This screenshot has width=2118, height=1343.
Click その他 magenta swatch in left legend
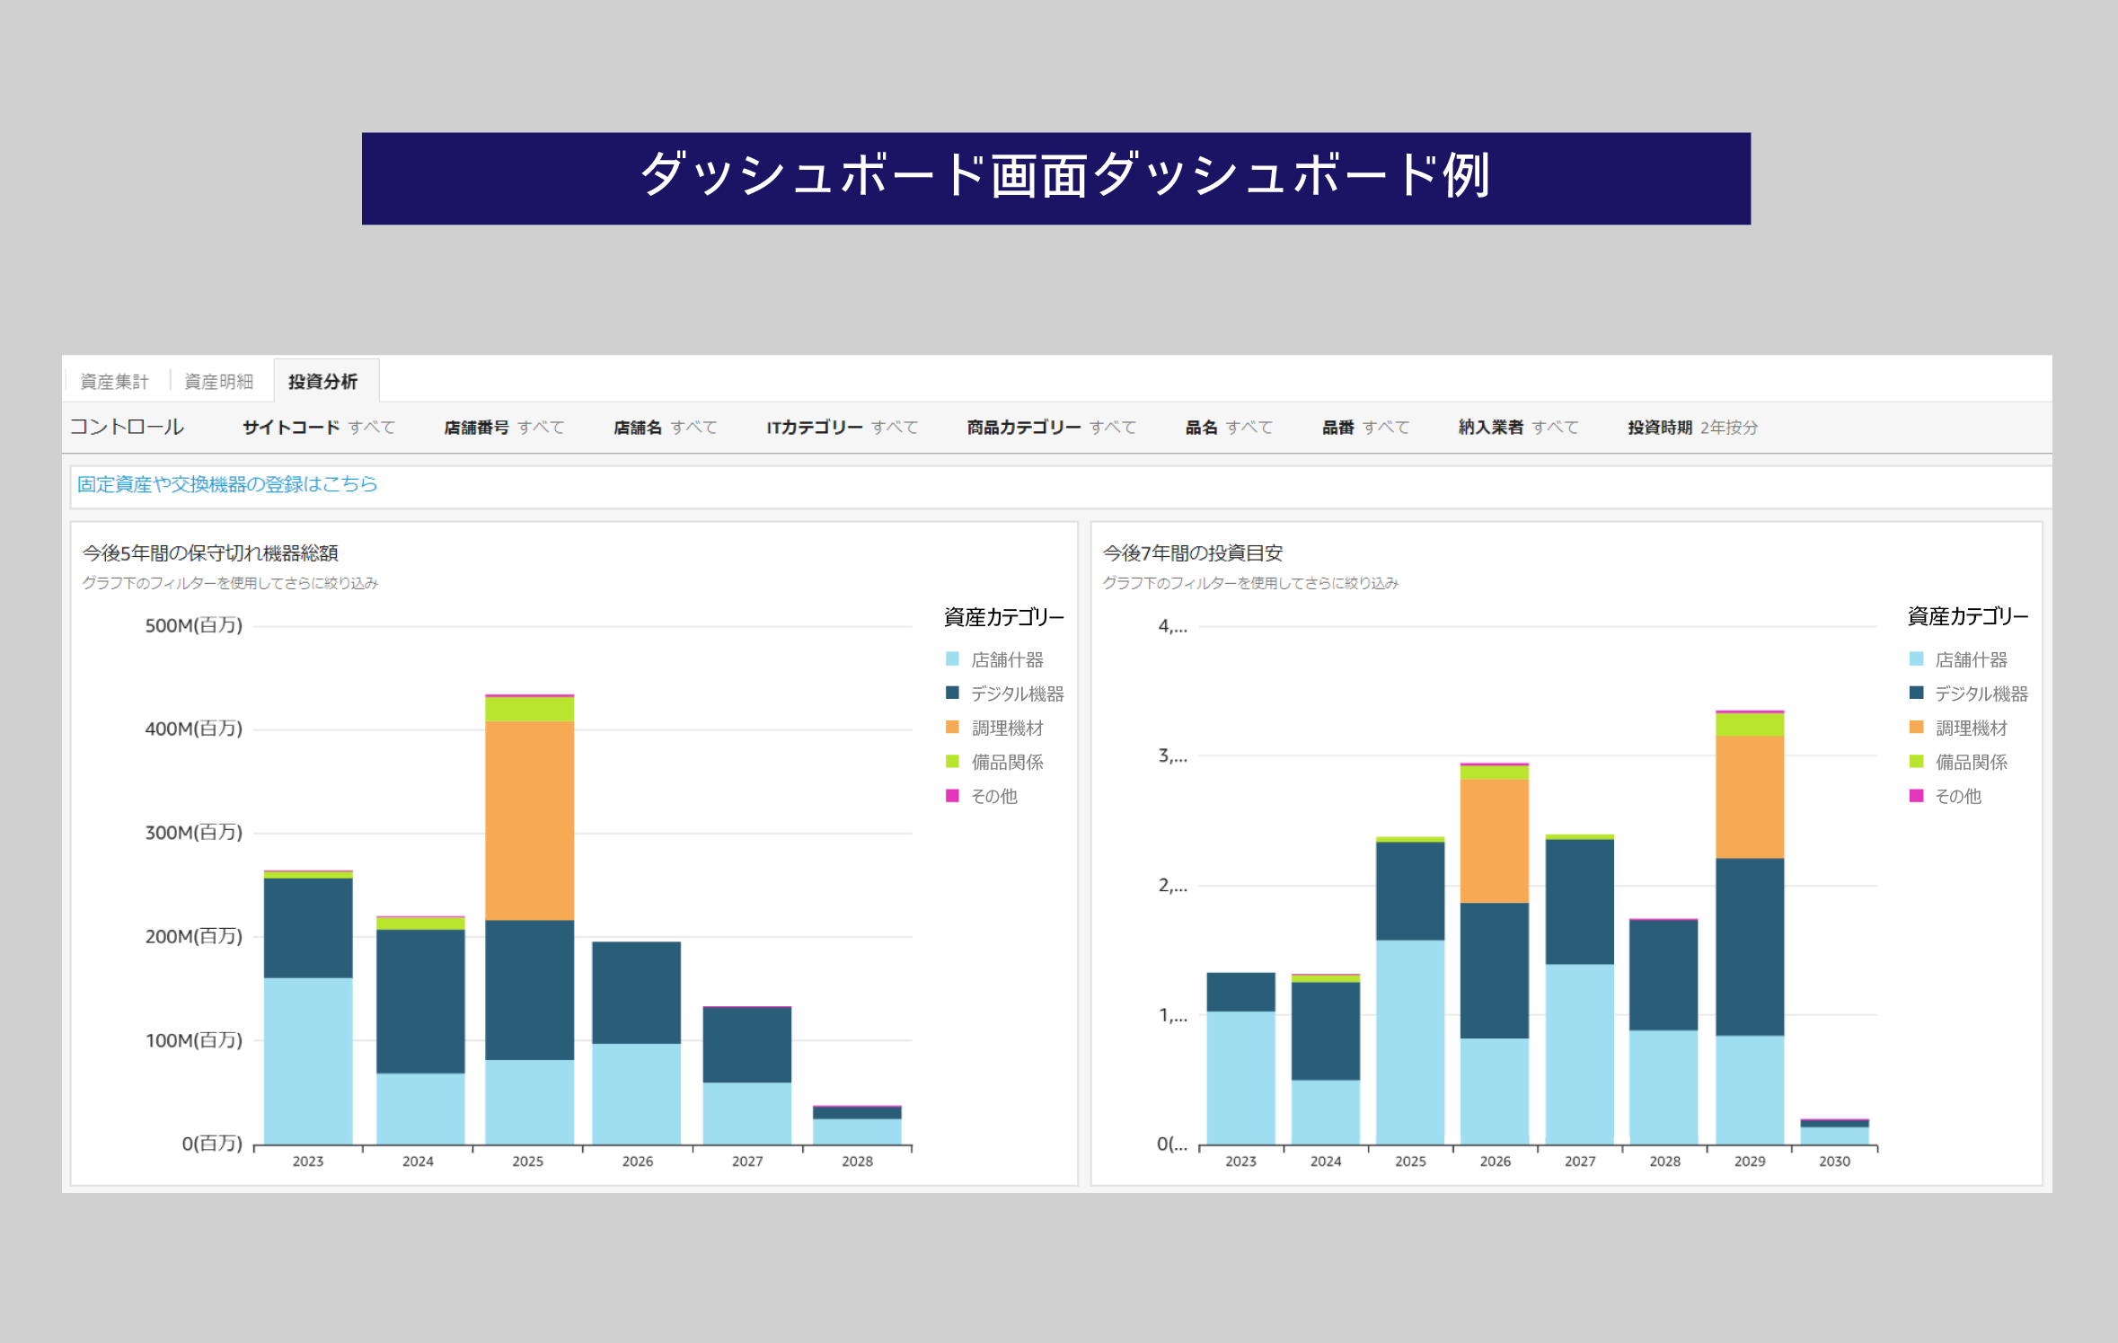pos(952,796)
